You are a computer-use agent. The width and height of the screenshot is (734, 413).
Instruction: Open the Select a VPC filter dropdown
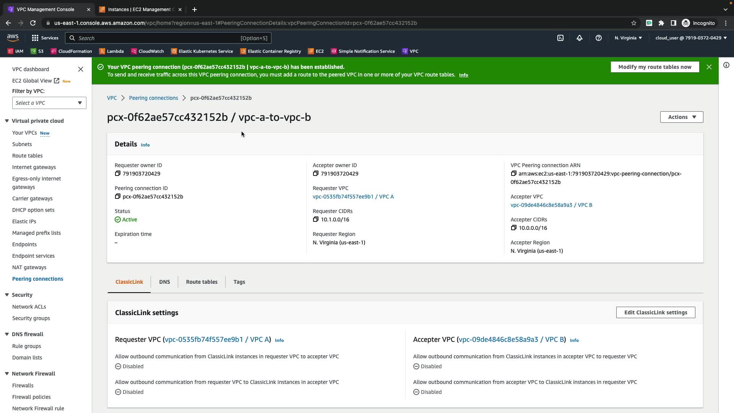49,103
